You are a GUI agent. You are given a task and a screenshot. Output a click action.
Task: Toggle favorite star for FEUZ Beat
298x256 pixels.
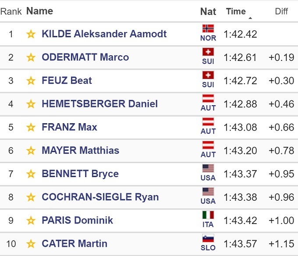click(x=31, y=81)
